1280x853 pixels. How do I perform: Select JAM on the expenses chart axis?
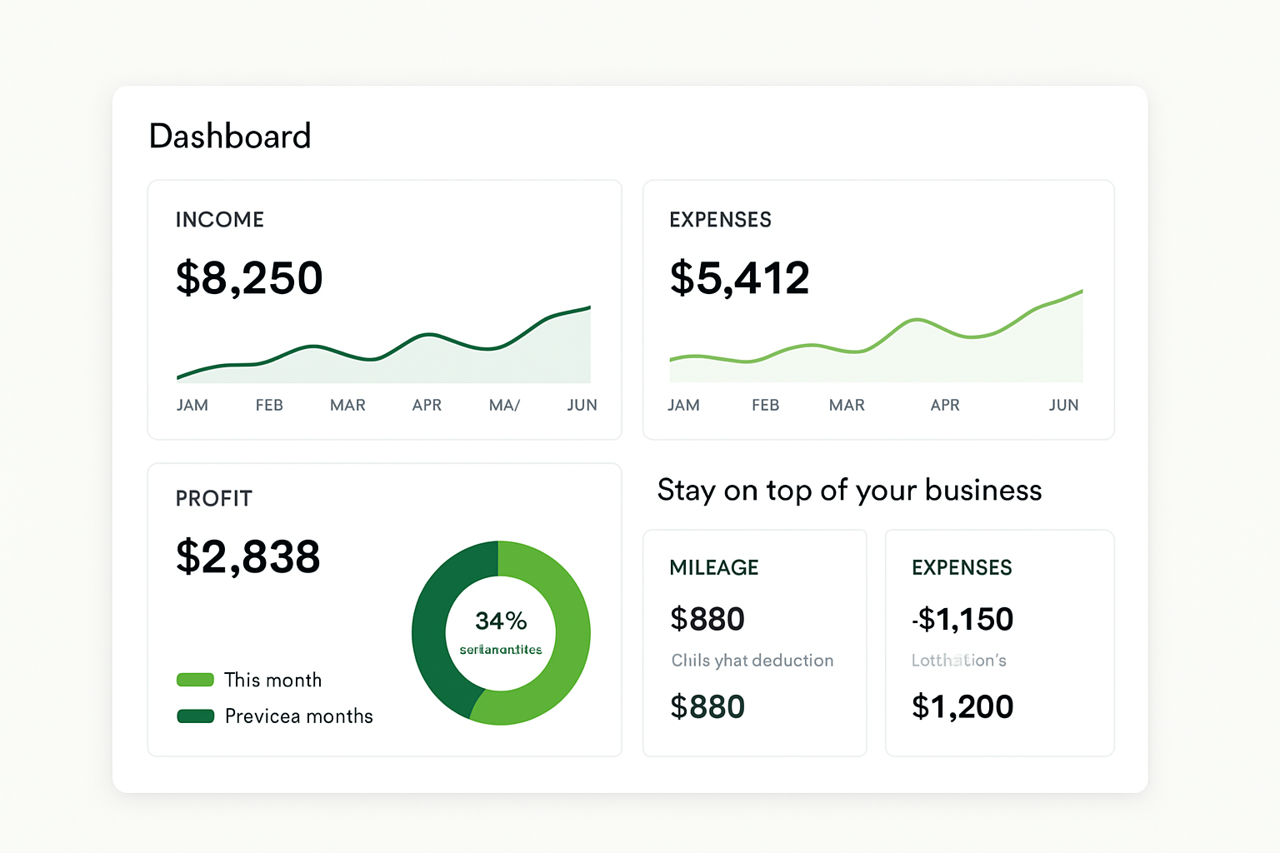point(683,405)
